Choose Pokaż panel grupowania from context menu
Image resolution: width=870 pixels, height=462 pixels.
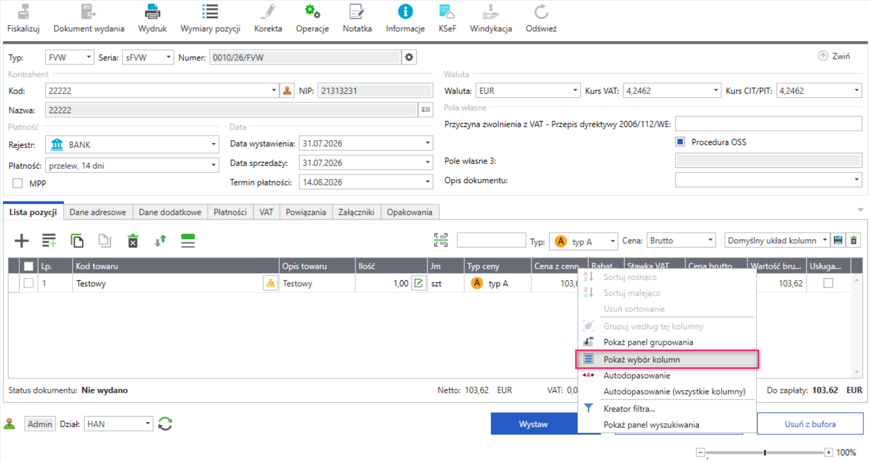667,342
